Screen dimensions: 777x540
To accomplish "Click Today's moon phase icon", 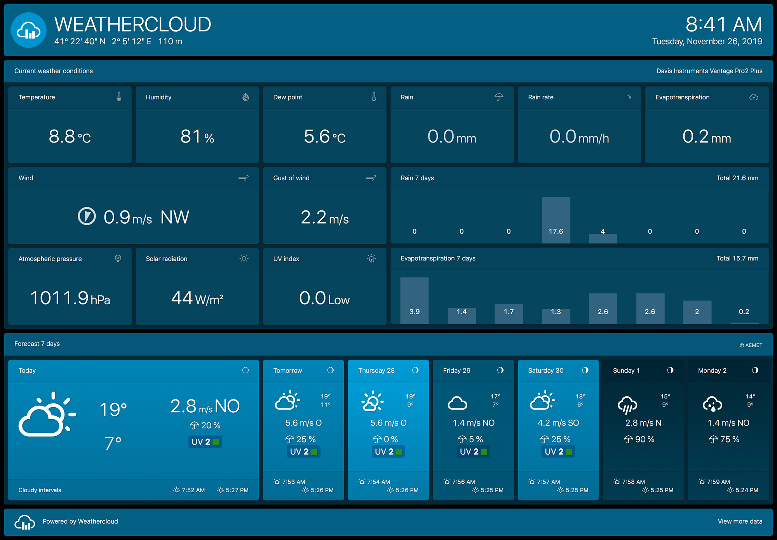I will coord(246,370).
